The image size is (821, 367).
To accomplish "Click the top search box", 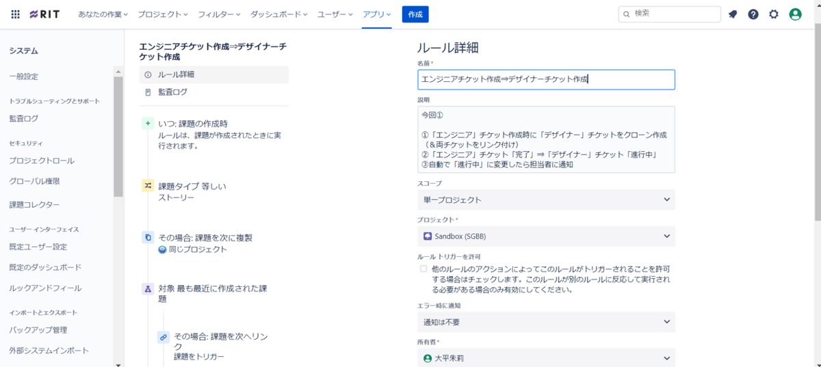I will [x=670, y=14].
